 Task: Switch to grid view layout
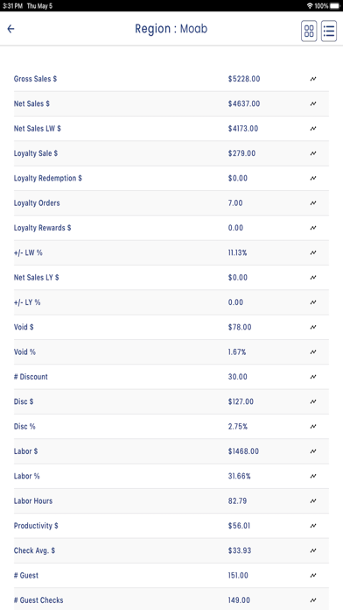309,32
